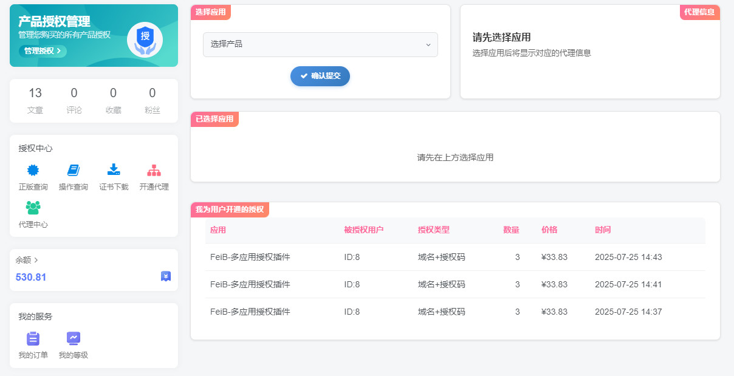Open 我的订单 clipboard icon
This screenshot has width=734, height=376.
point(33,338)
